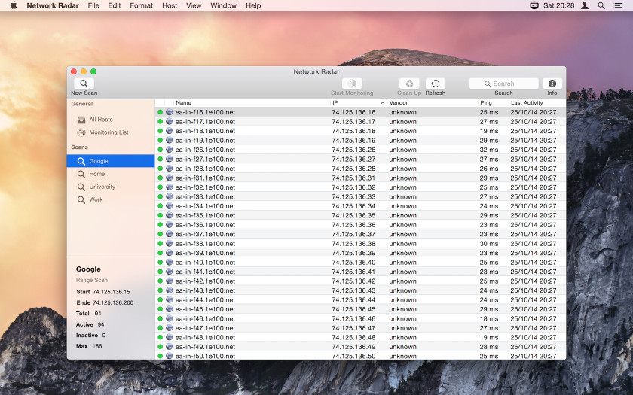Open the Host menu
The image size is (633, 395).
click(170, 5)
